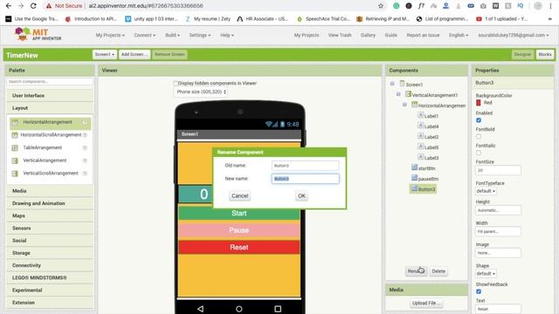The height and width of the screenshot is (314, 559).
Task: Uncheck the Enabled property checkbox
Action: [x=479, y=120]
